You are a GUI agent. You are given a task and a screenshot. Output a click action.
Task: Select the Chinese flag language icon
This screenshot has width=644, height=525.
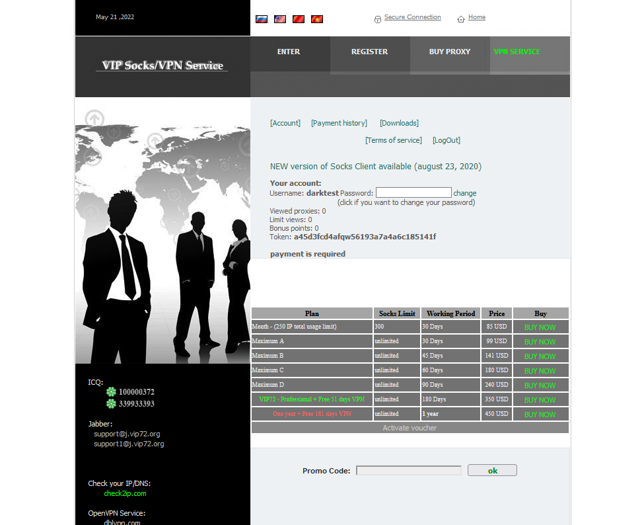point(297,19)
